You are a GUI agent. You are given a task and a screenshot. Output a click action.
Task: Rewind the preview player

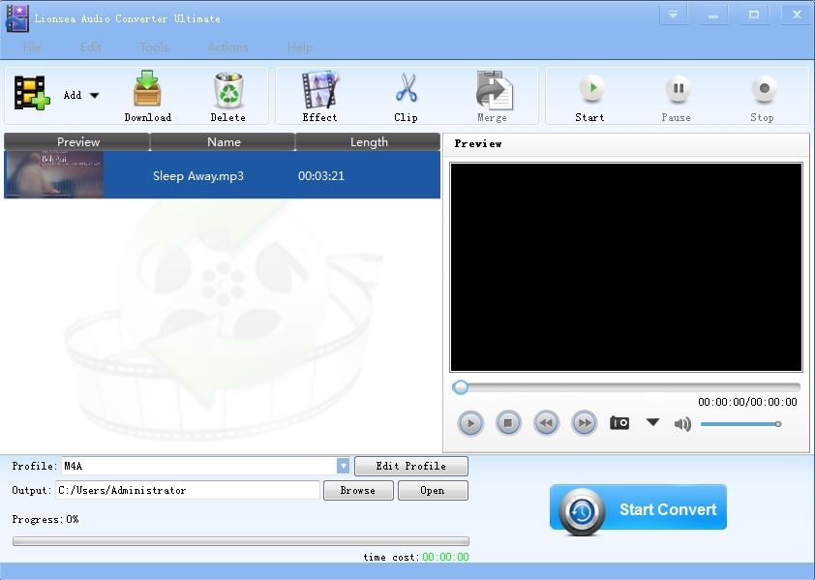(x=546, y=423)
